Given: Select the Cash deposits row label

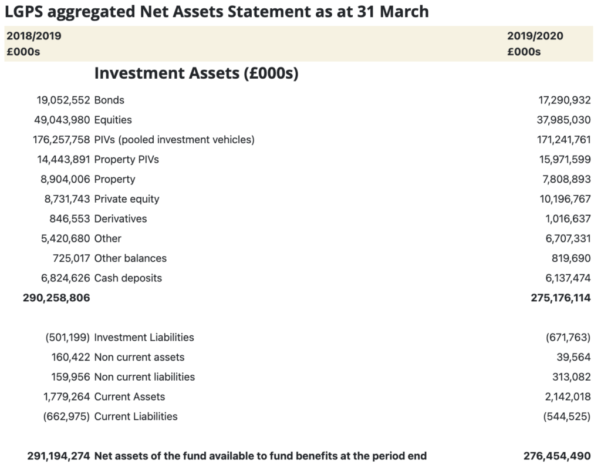Looking at the screenshot, I should (128, 278).
